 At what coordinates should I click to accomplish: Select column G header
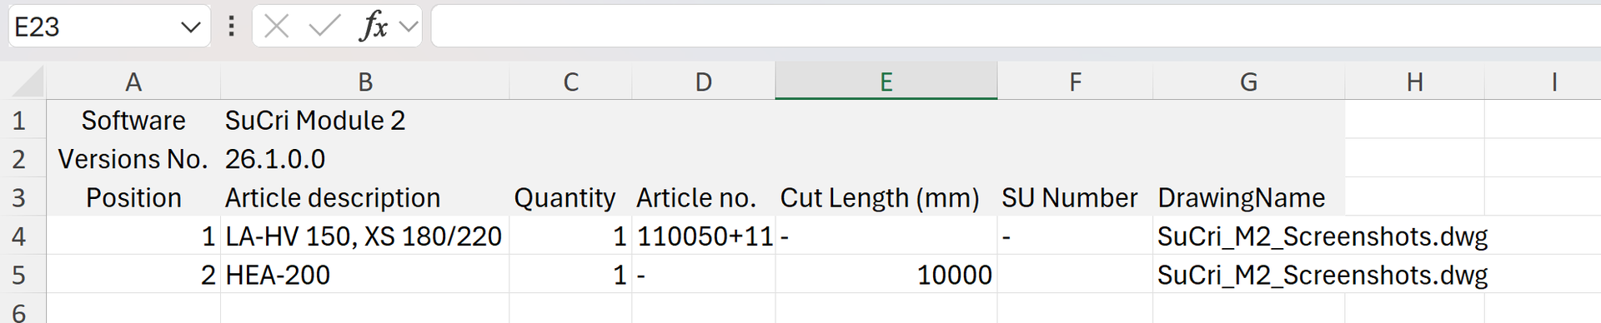[1248, 82]
